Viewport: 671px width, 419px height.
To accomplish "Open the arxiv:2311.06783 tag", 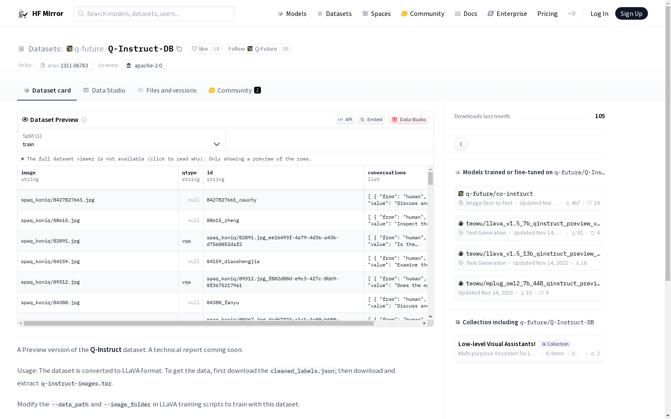I will click(x=64, y=65).
